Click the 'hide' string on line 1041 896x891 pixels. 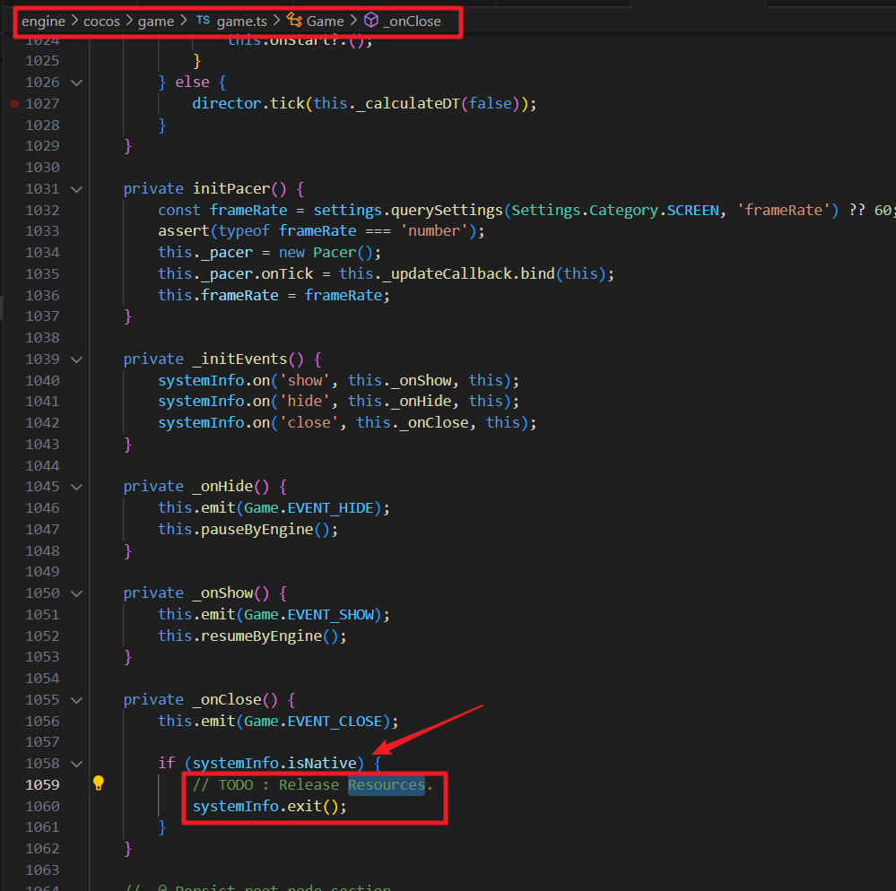click(305, 401)
